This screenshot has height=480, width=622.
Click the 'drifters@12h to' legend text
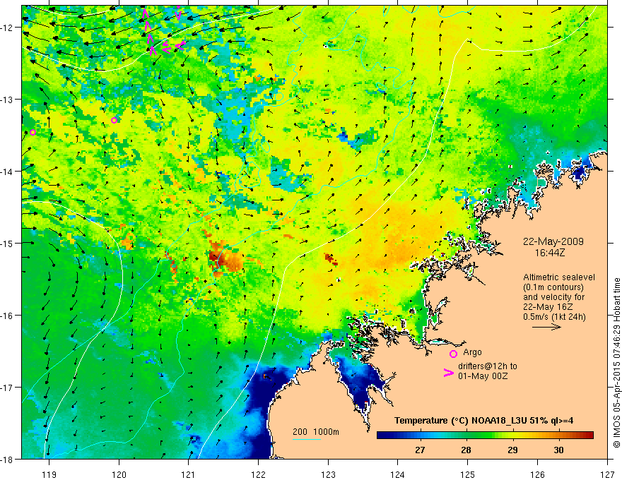488,366
